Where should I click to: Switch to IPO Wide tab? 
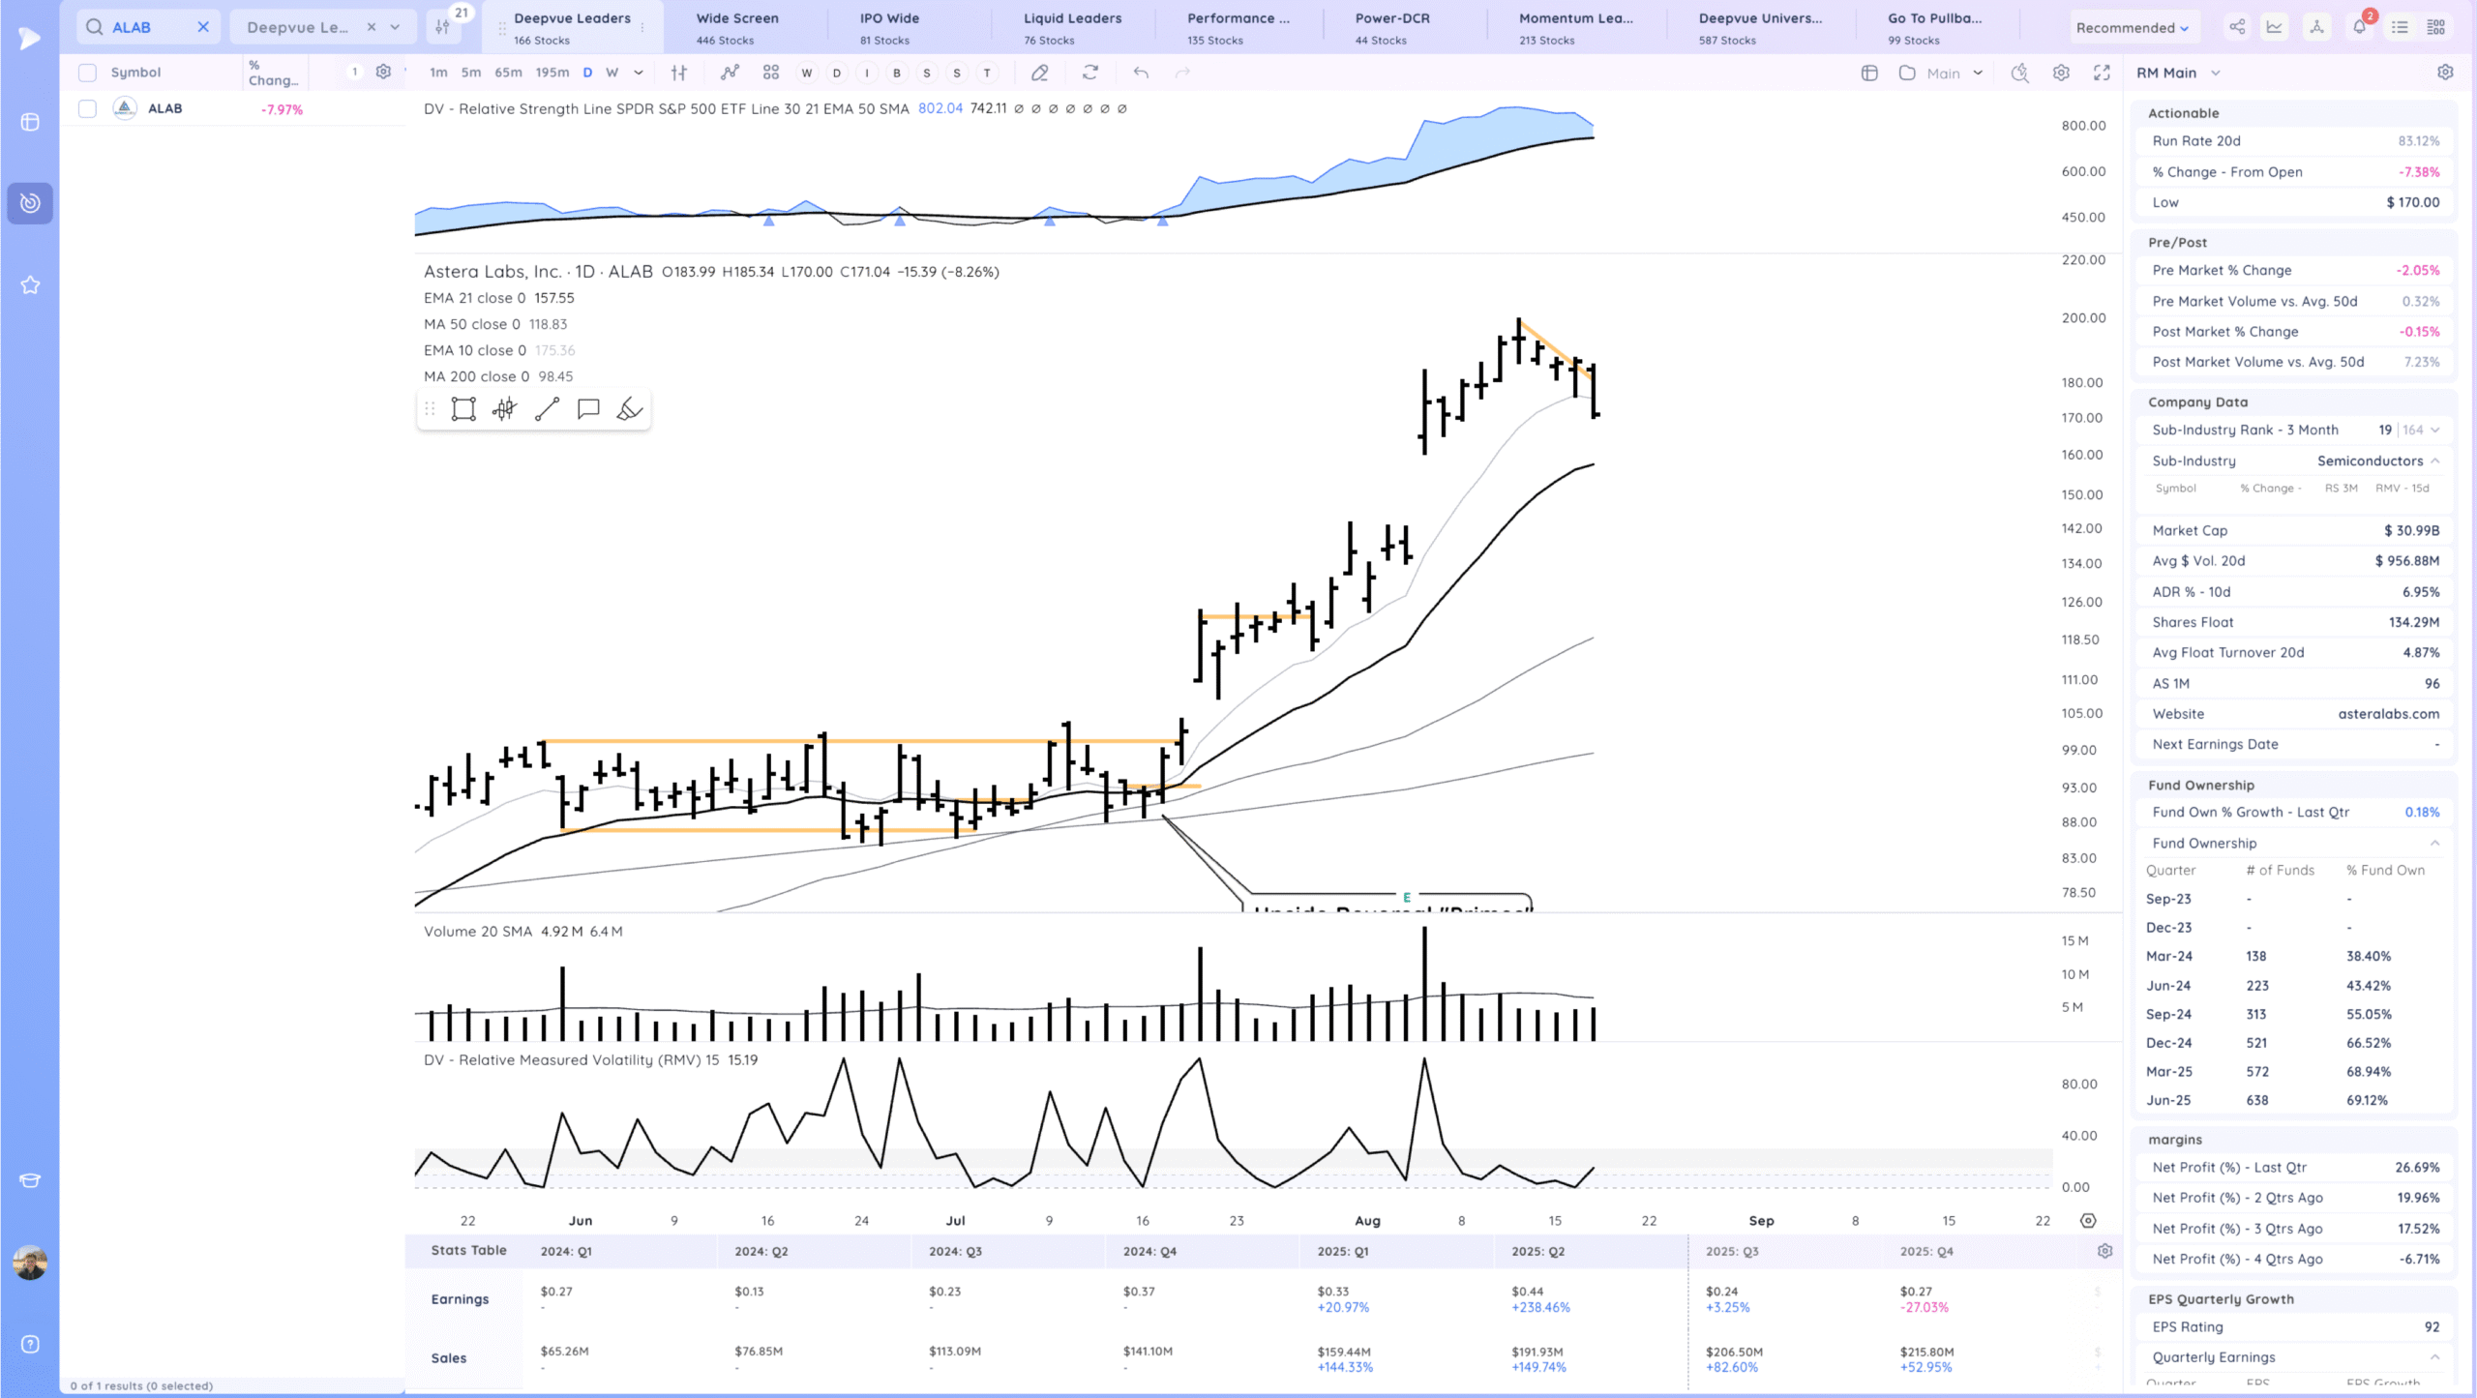click(910, 27)
